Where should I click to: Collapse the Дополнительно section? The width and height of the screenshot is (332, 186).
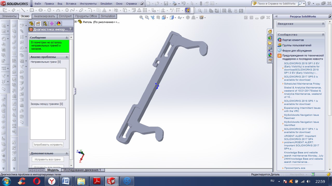pyautogui.click(x=67, y=153)
